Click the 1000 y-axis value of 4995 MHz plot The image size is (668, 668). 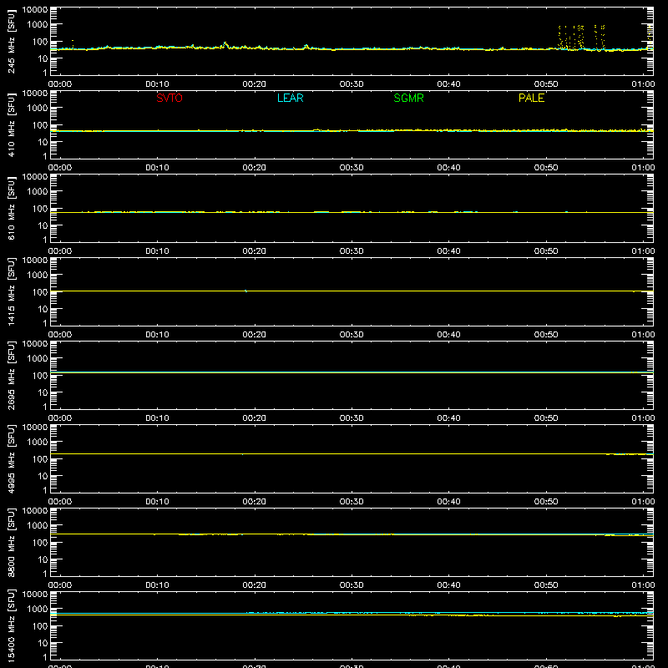click(38, 443)
